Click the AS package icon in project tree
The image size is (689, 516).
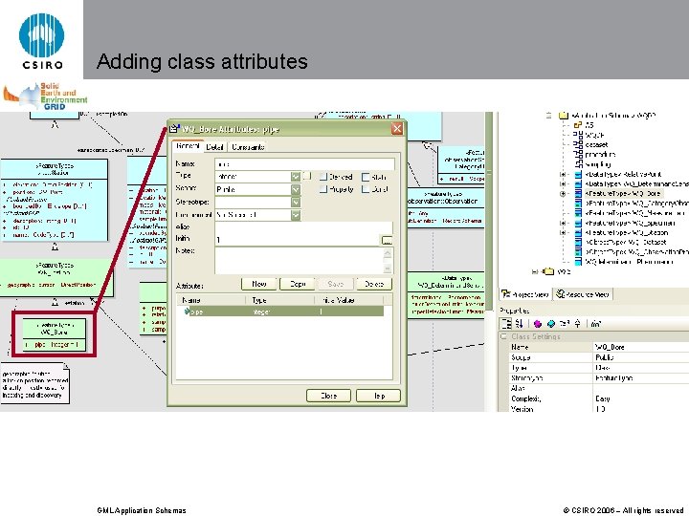point(578,125)
